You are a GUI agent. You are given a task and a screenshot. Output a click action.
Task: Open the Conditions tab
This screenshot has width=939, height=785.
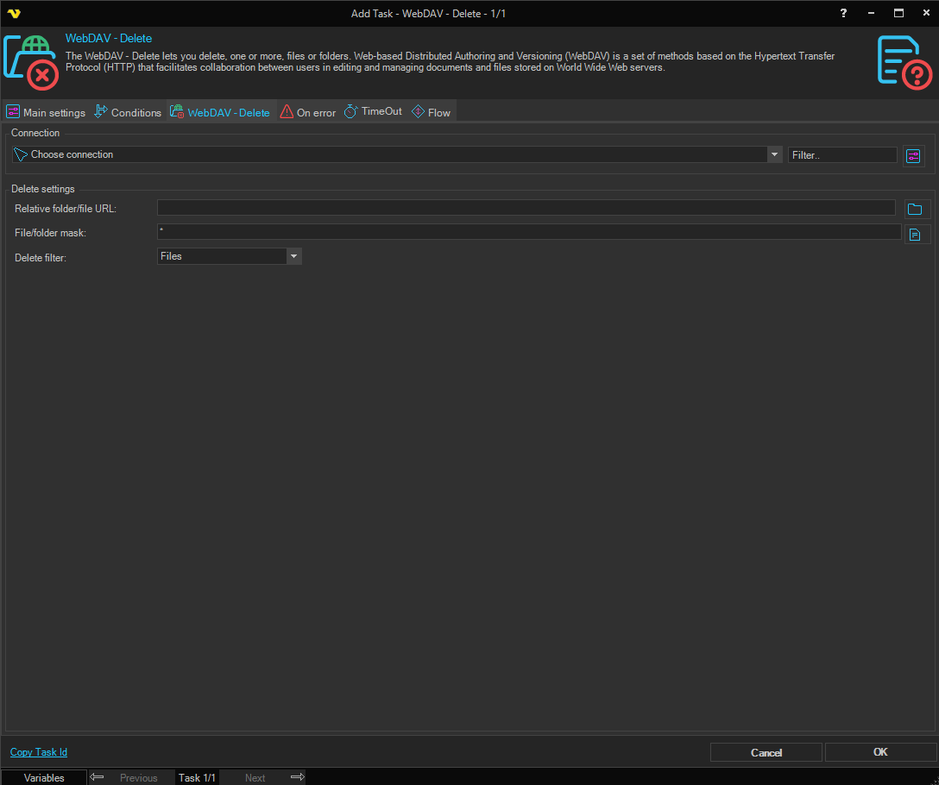[128, 112]
